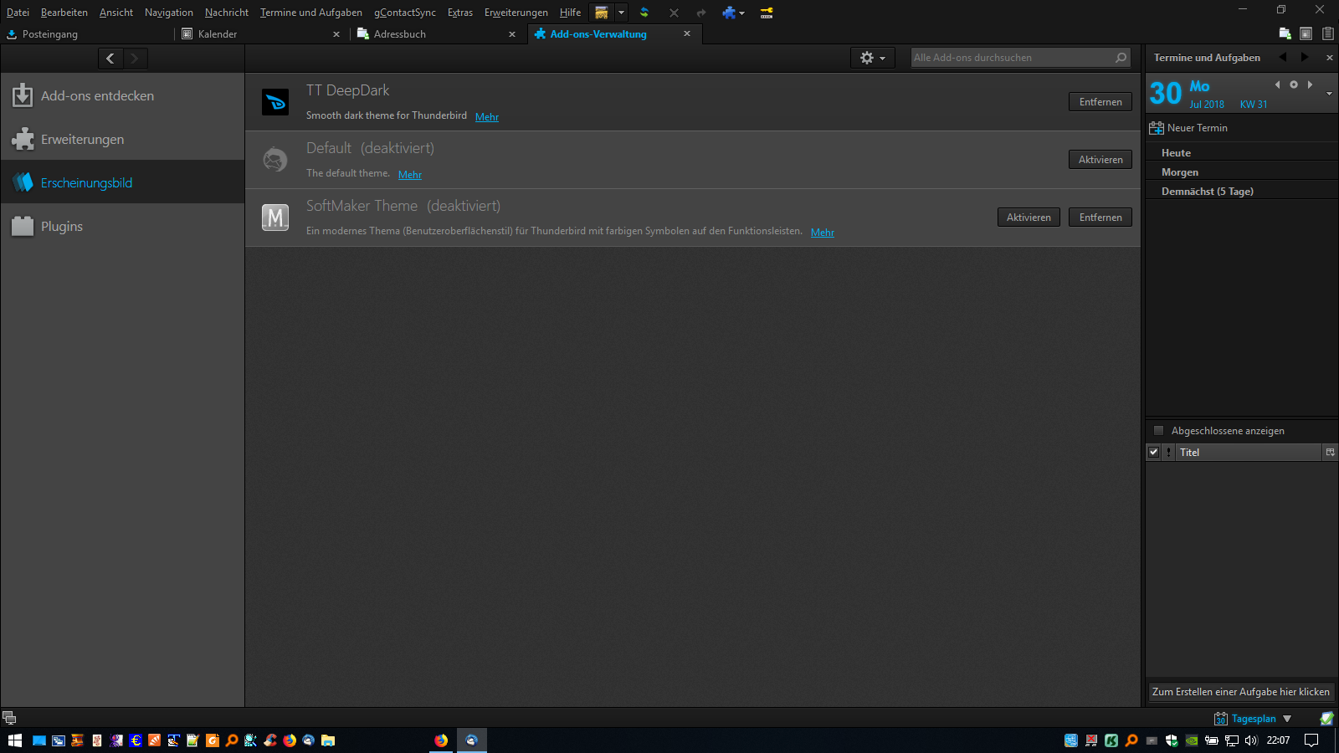Open the Extras menu

[460, 13]
